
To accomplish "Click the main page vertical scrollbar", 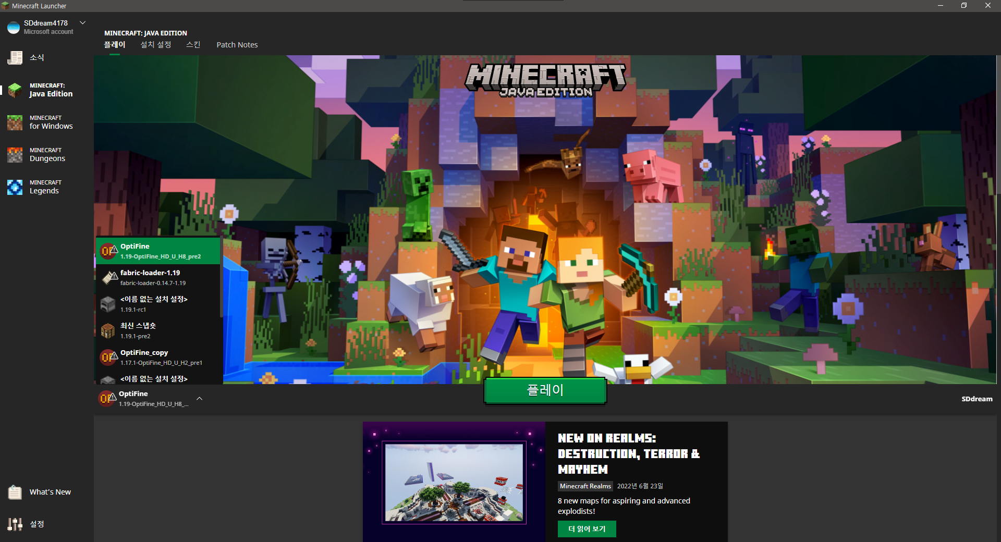I will 998,125.
